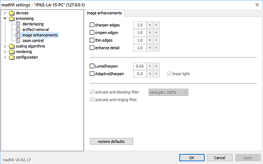Click the deinterlacing page icon

18,24
